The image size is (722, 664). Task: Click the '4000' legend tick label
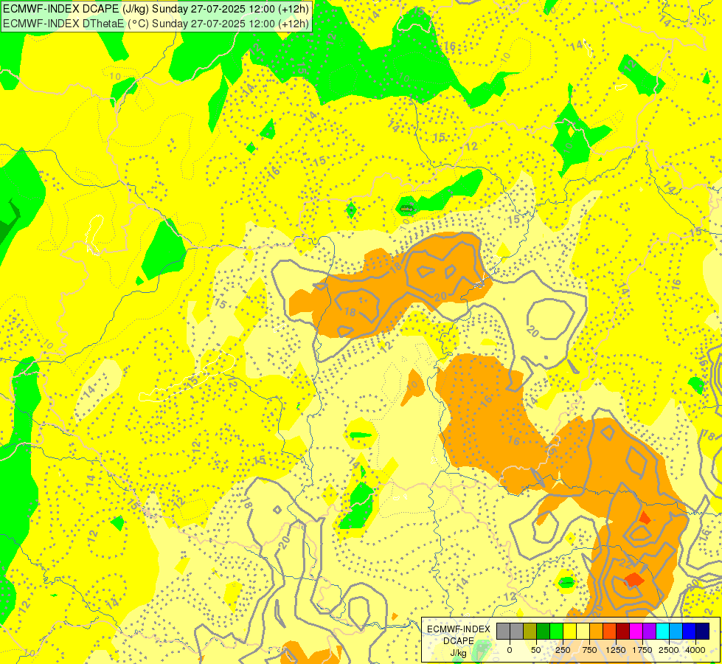[695, 650]
